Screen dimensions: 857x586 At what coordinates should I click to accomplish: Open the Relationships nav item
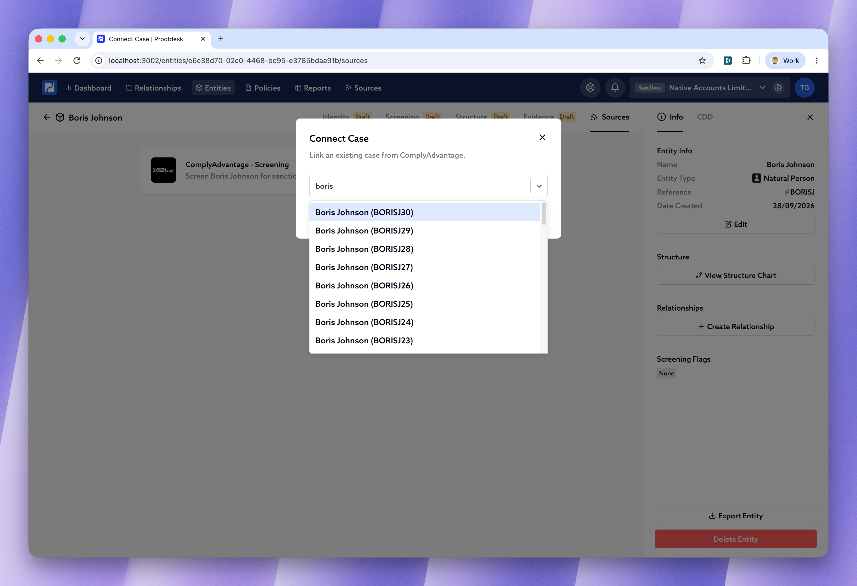153,88
